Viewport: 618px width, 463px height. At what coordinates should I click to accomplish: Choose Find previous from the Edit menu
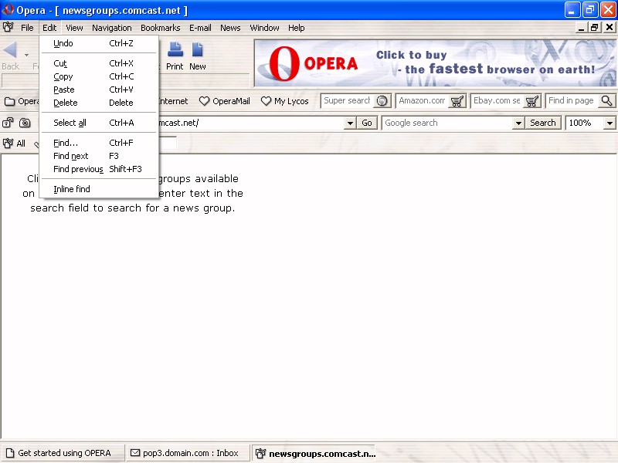(99, 169)
